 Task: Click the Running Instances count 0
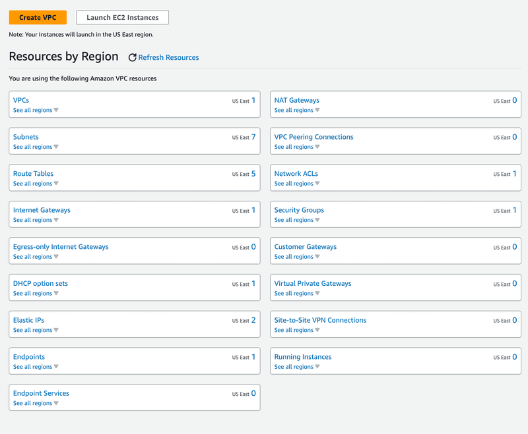point(515,357)
